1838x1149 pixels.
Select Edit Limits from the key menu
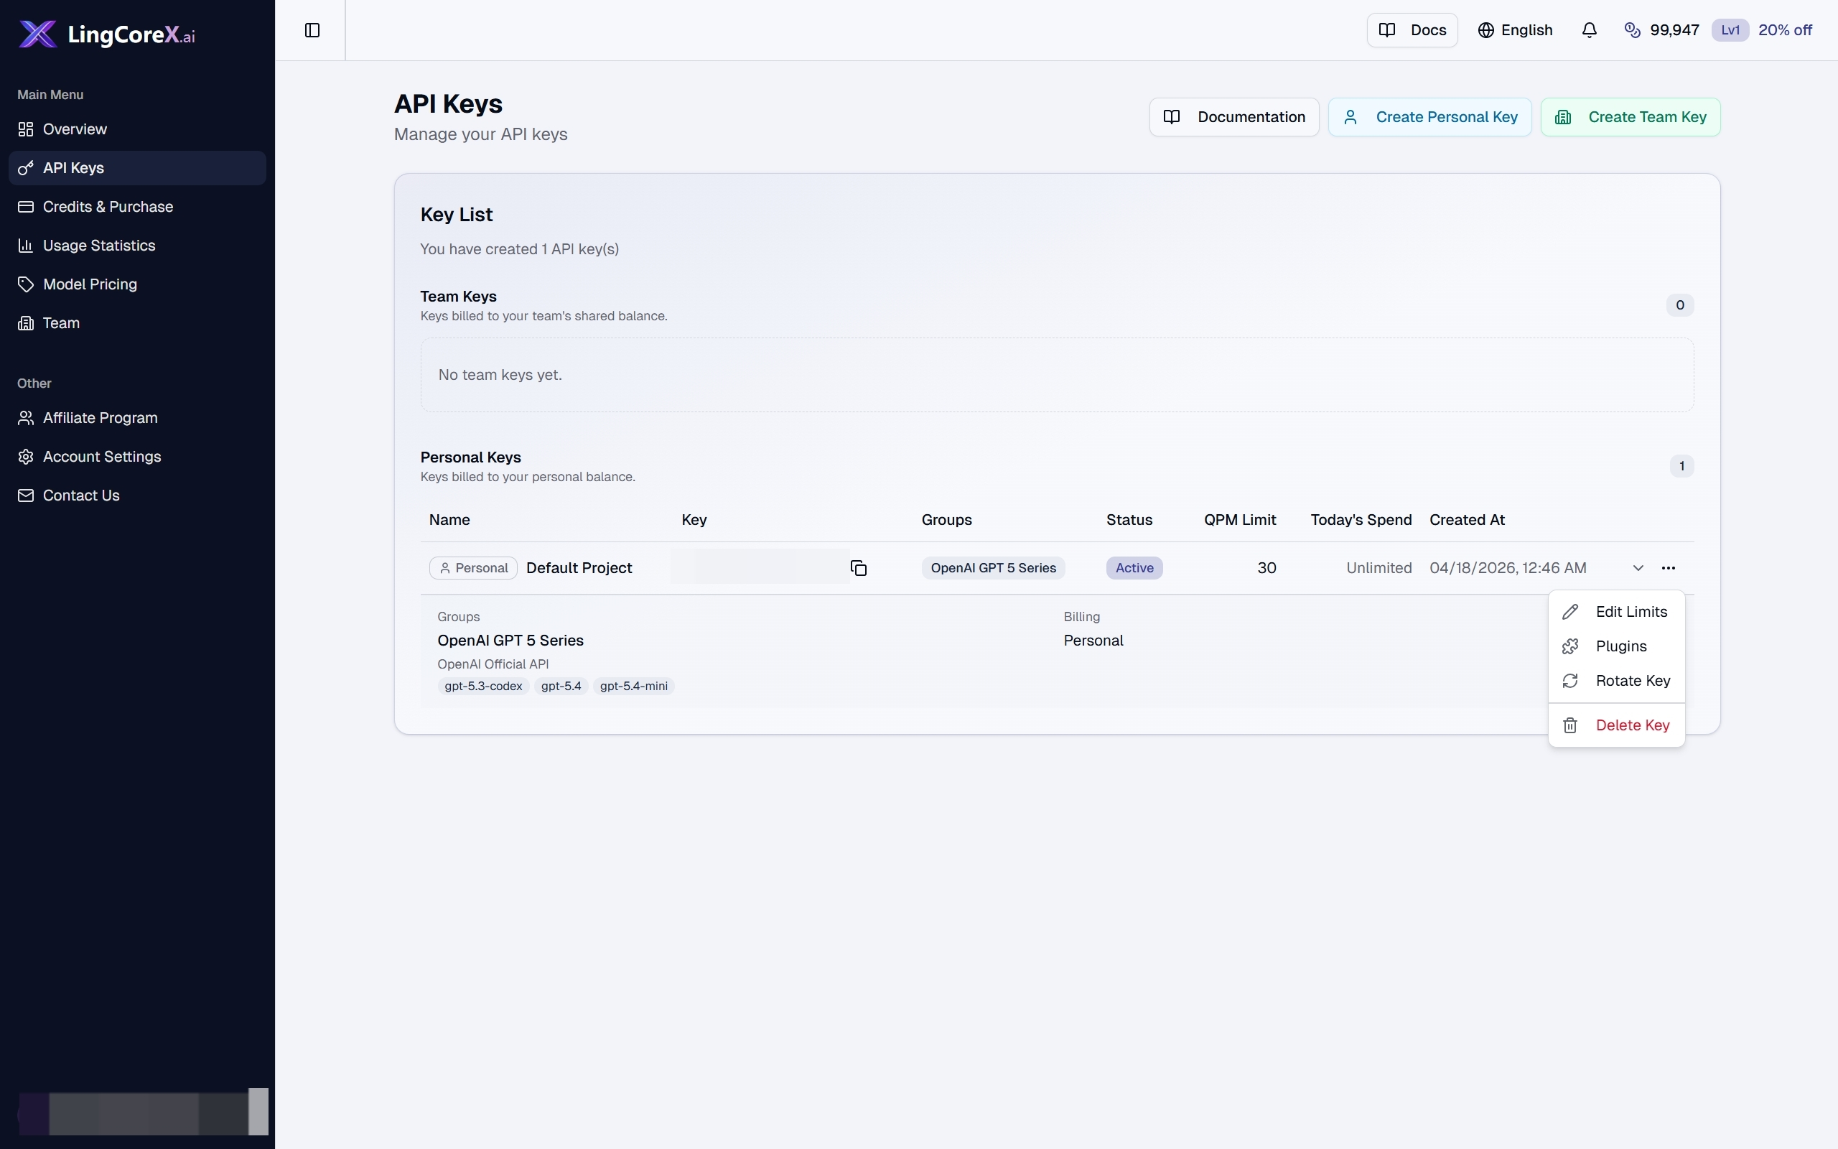(x=1616, y=612)
